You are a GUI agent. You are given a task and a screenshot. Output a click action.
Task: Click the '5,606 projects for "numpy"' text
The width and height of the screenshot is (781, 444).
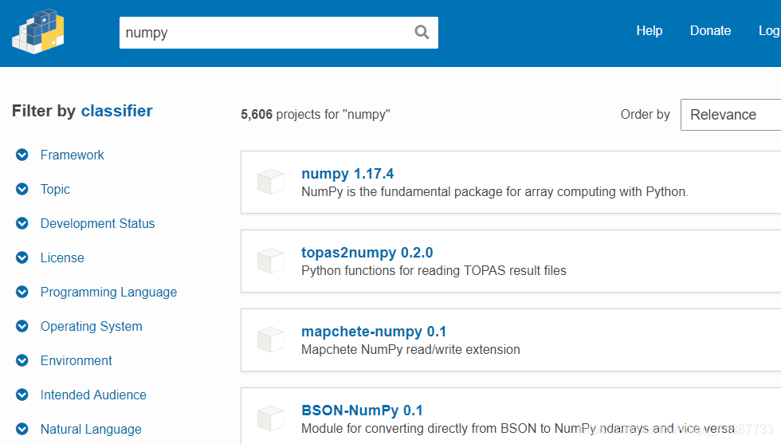316,115
